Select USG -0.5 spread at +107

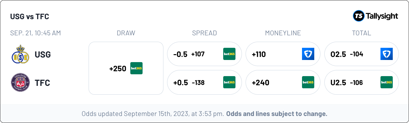204,54
